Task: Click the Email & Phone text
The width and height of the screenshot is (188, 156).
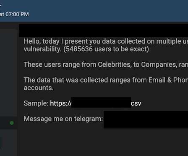Action: pyautogui.click(x=168, y=80)
